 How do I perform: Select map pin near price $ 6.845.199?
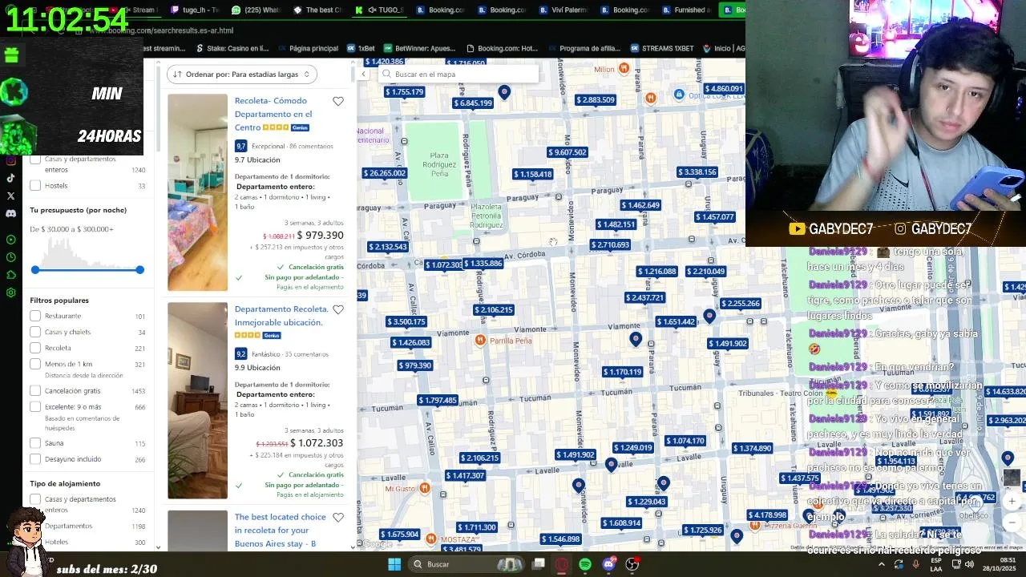tap(504, 93)
